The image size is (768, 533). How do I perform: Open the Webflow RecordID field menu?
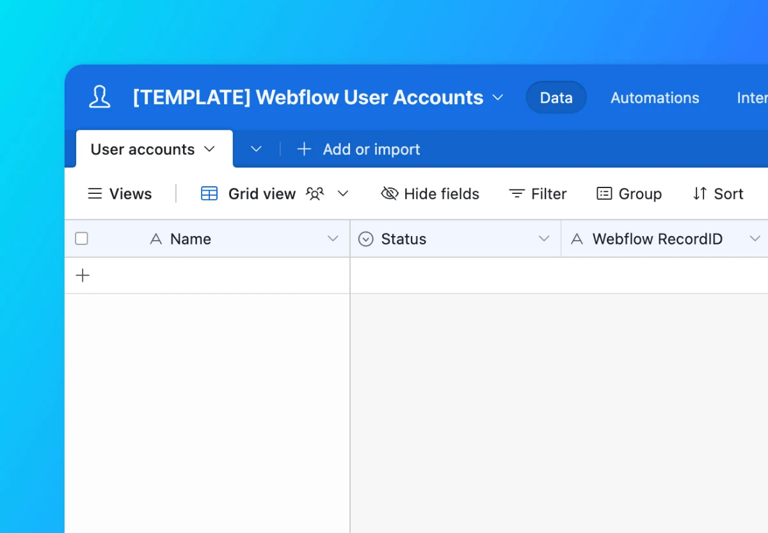pyautogui.click(x=756, y=238)
